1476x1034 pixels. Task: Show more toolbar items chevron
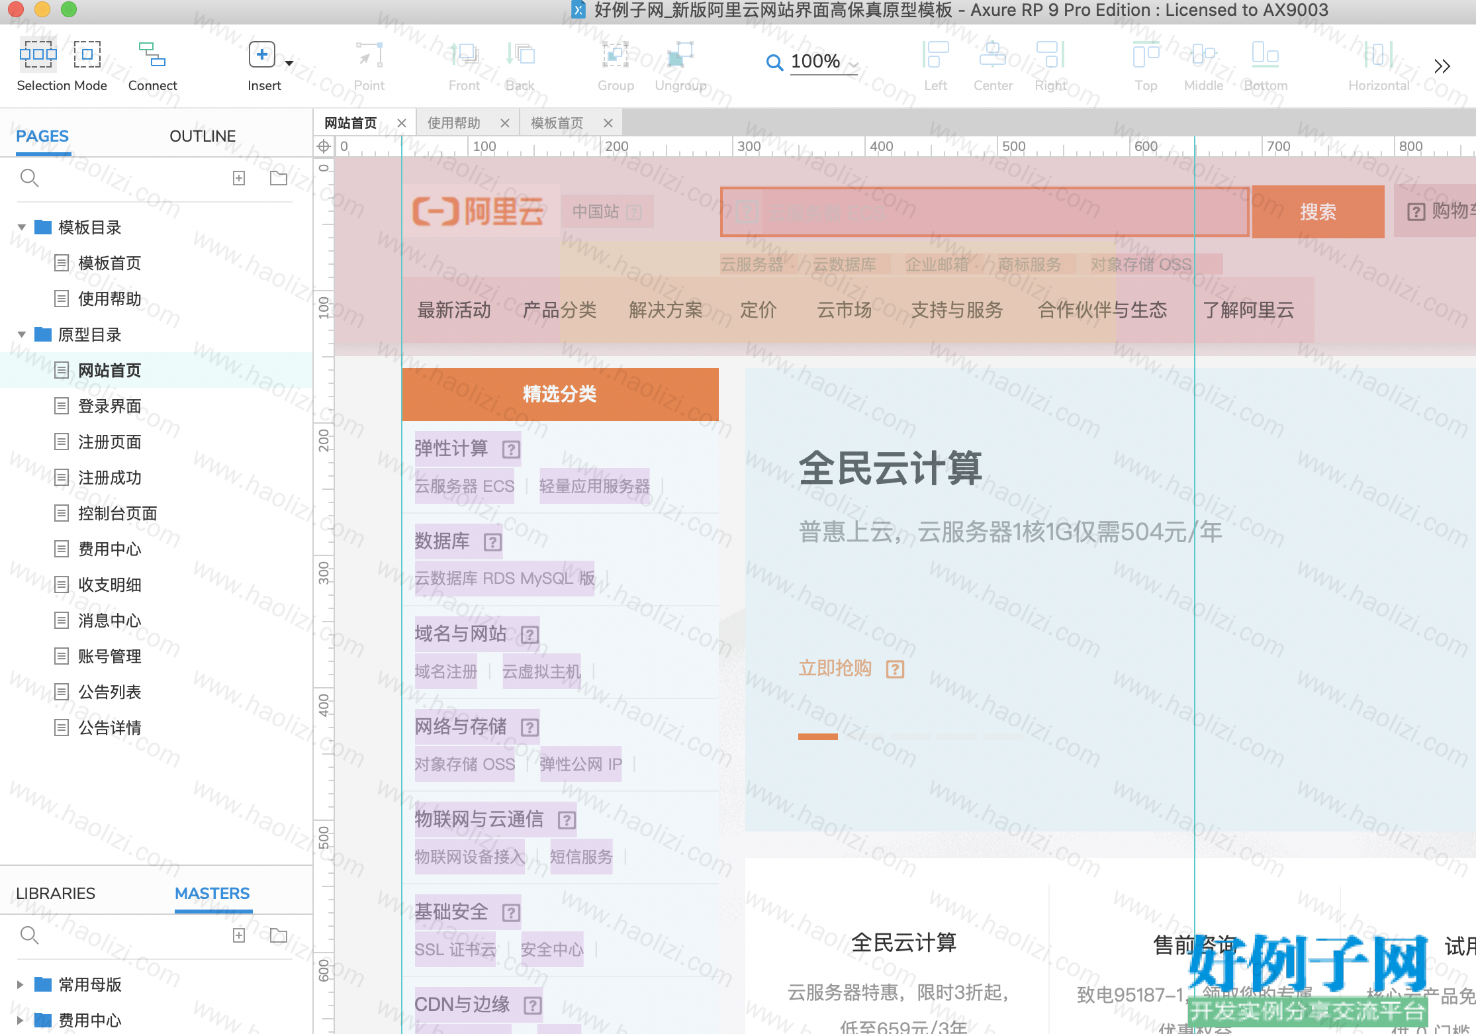[x=1442, y=66]
